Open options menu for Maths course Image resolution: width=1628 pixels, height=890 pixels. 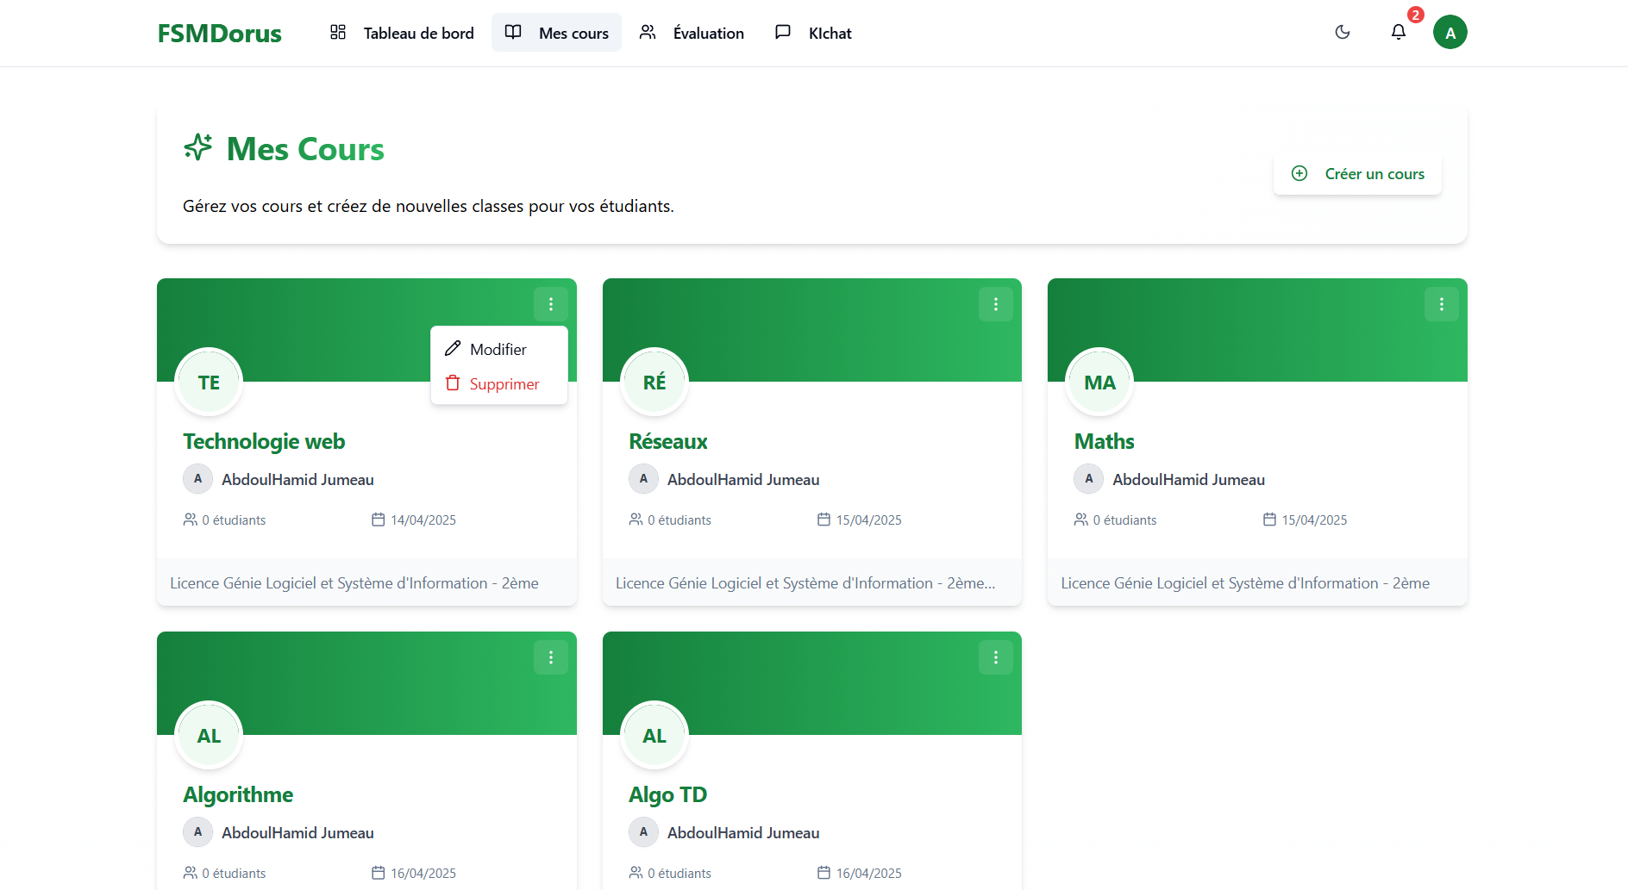pos(1441,304)
